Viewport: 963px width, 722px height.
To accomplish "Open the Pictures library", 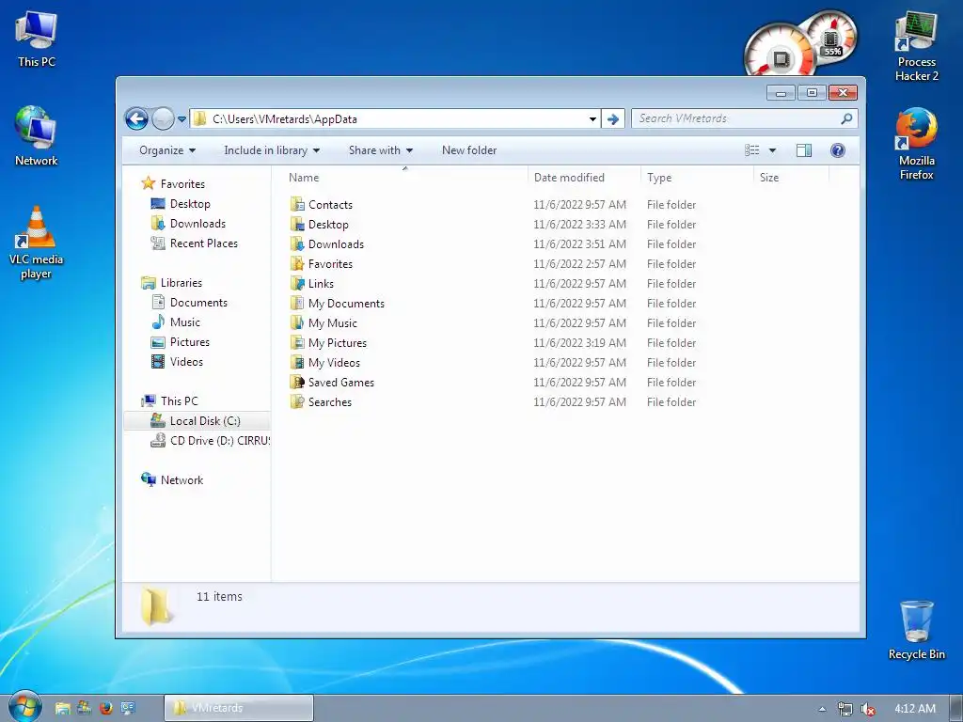I will 180,342.
